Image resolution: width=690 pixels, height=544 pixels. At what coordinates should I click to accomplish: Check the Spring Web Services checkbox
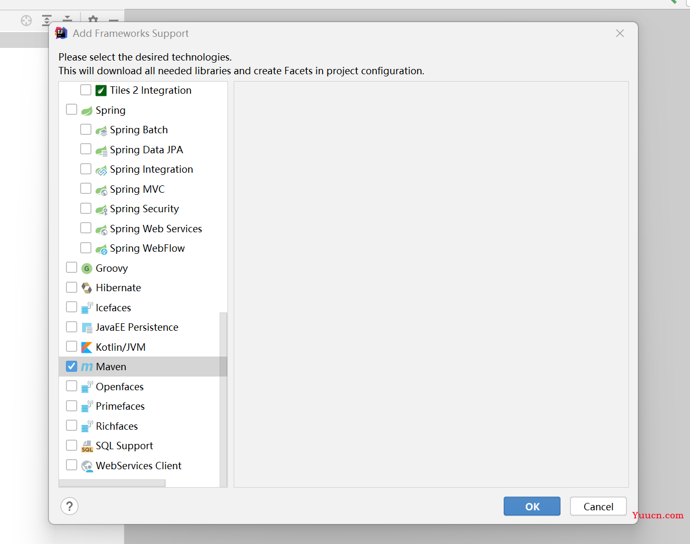[x=86, y=228]
